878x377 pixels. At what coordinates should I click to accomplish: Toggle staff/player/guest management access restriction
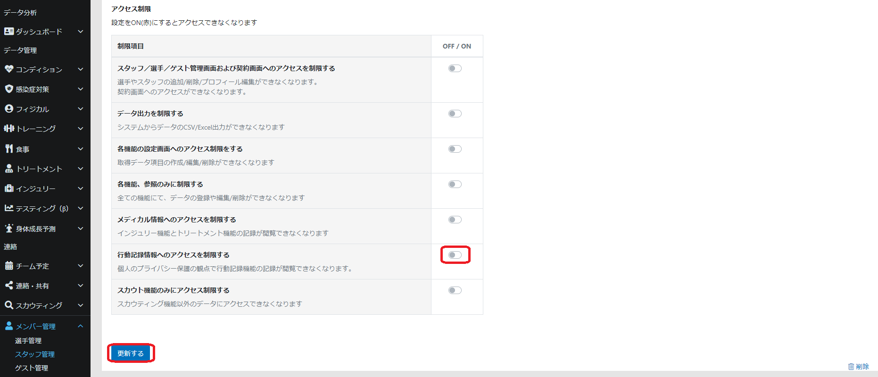pyautogui.click(x=455, y=68)
